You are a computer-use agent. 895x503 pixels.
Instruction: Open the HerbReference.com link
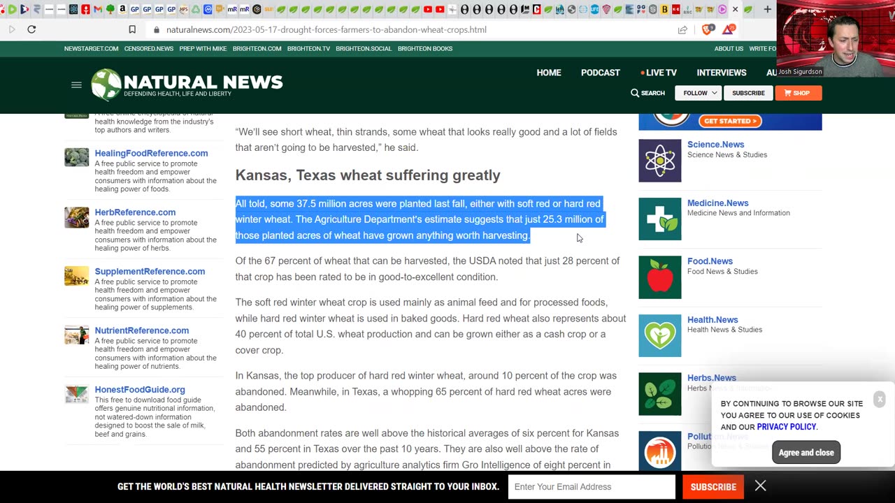pos(135,212)
